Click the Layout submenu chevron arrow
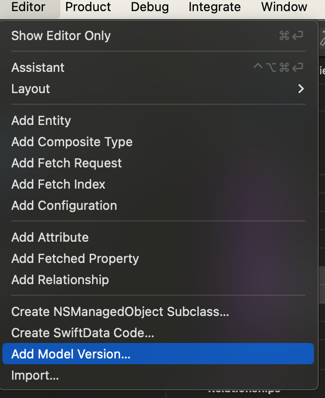The width and height of the screenshot is (325, 398). tap(301, 89)
